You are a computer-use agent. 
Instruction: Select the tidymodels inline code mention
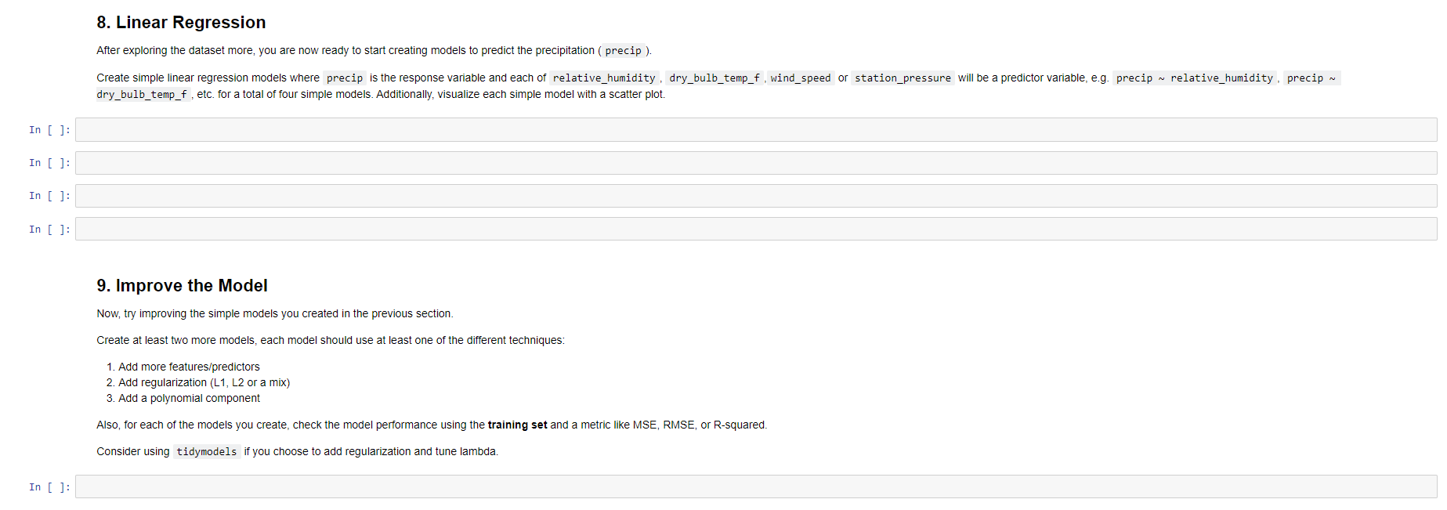207,451
